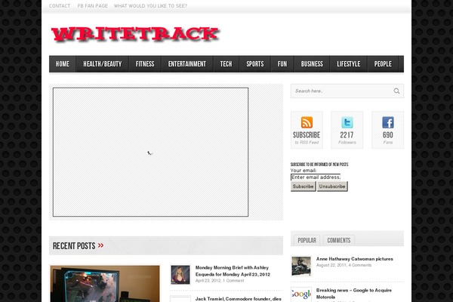Open What Would You Like To See
This screenshot has height=302, width=453.
click(x=150, y=6)
